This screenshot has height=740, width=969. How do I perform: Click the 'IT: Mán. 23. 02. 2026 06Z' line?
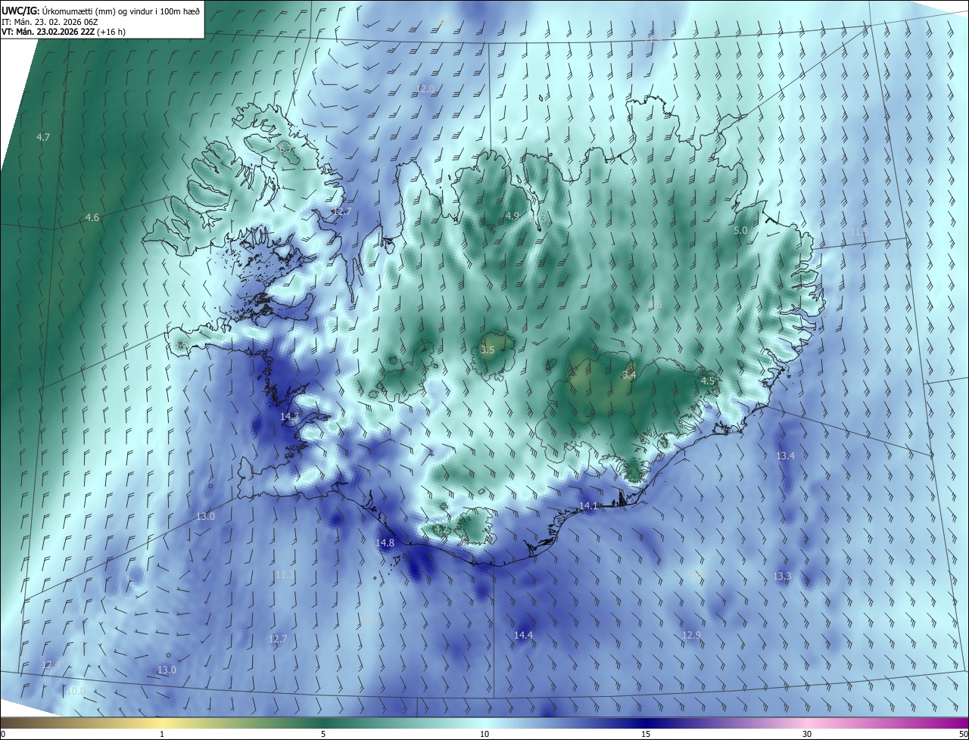pyautogui.click(x=51, y=21)
